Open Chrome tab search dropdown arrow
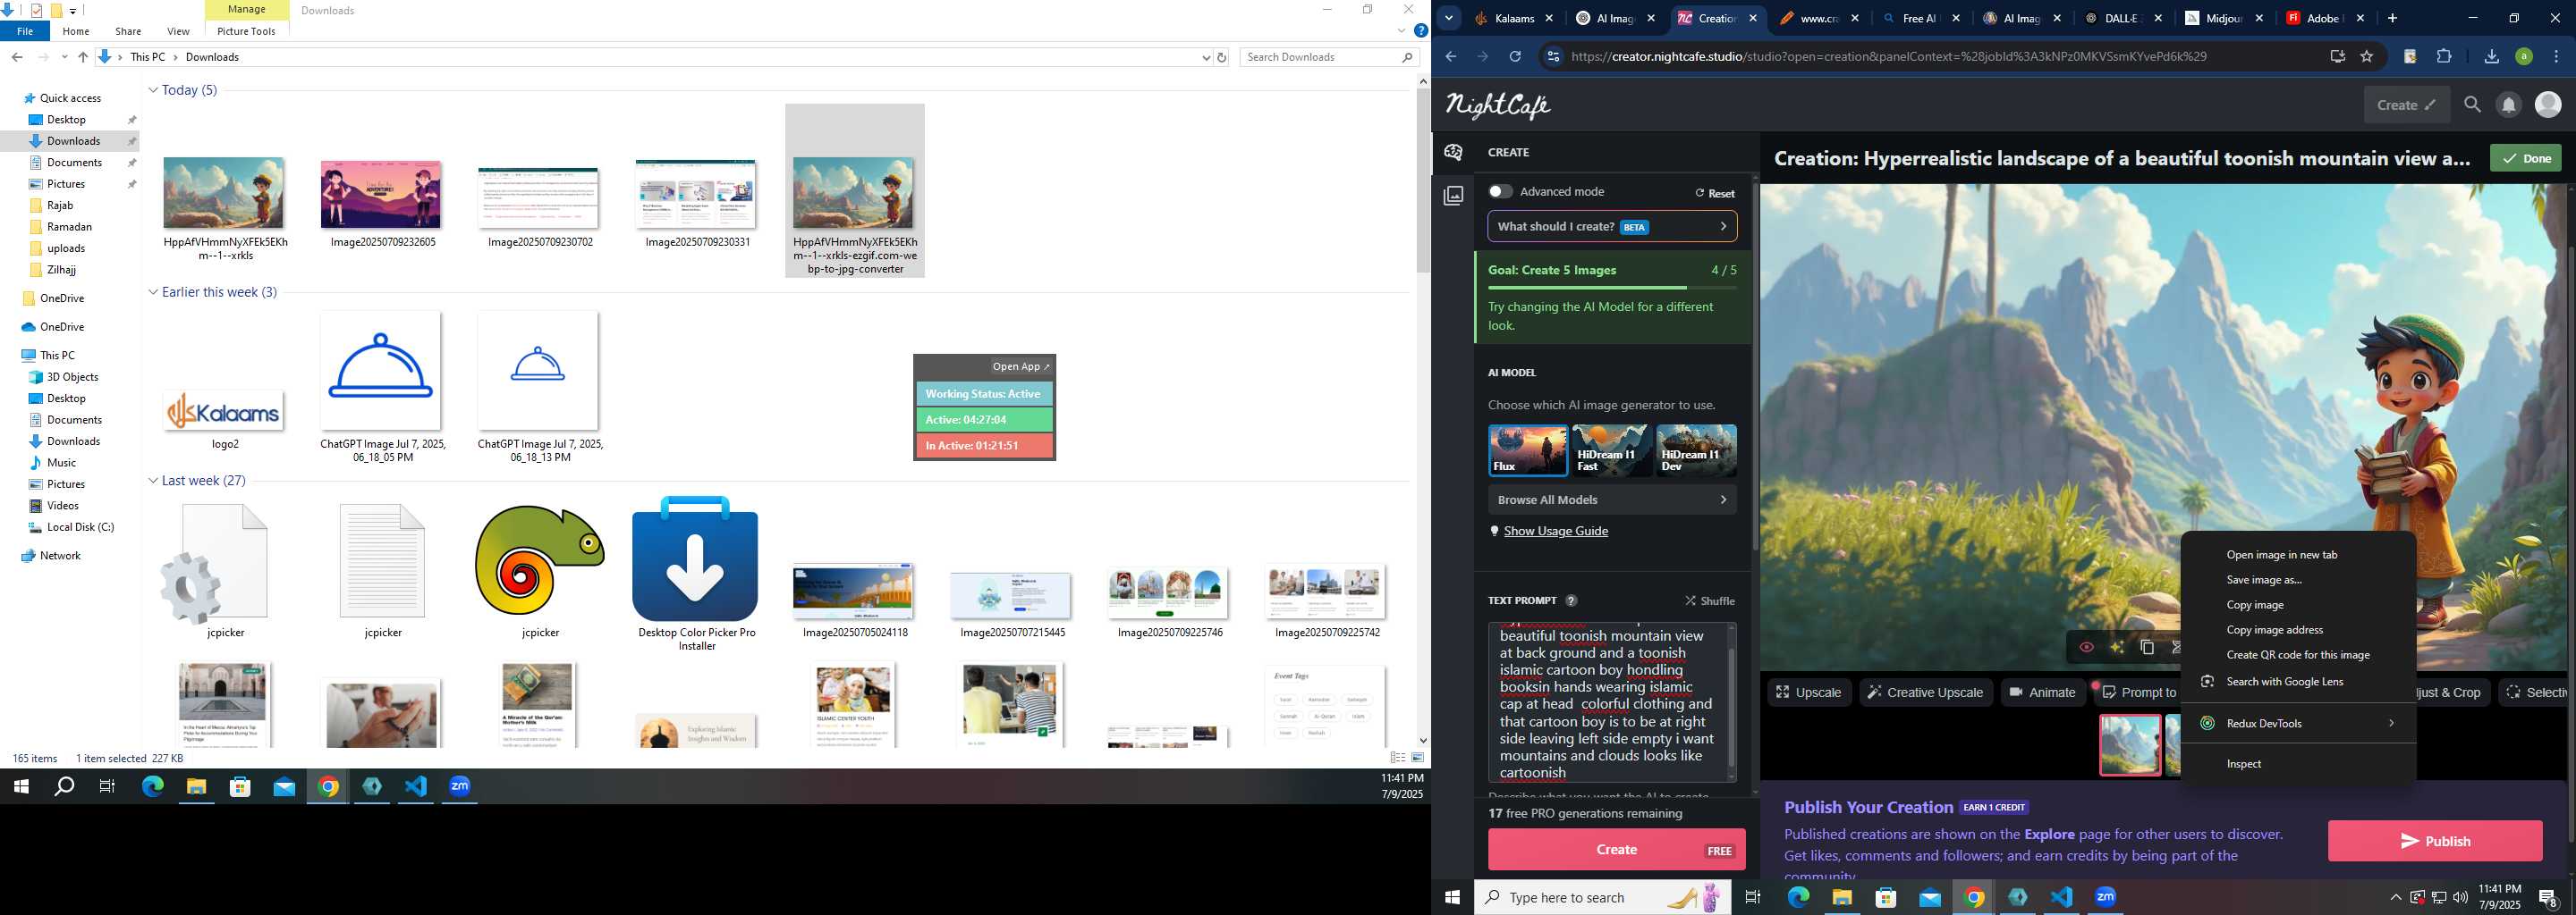2576x915 pixels. point(1448,18)
